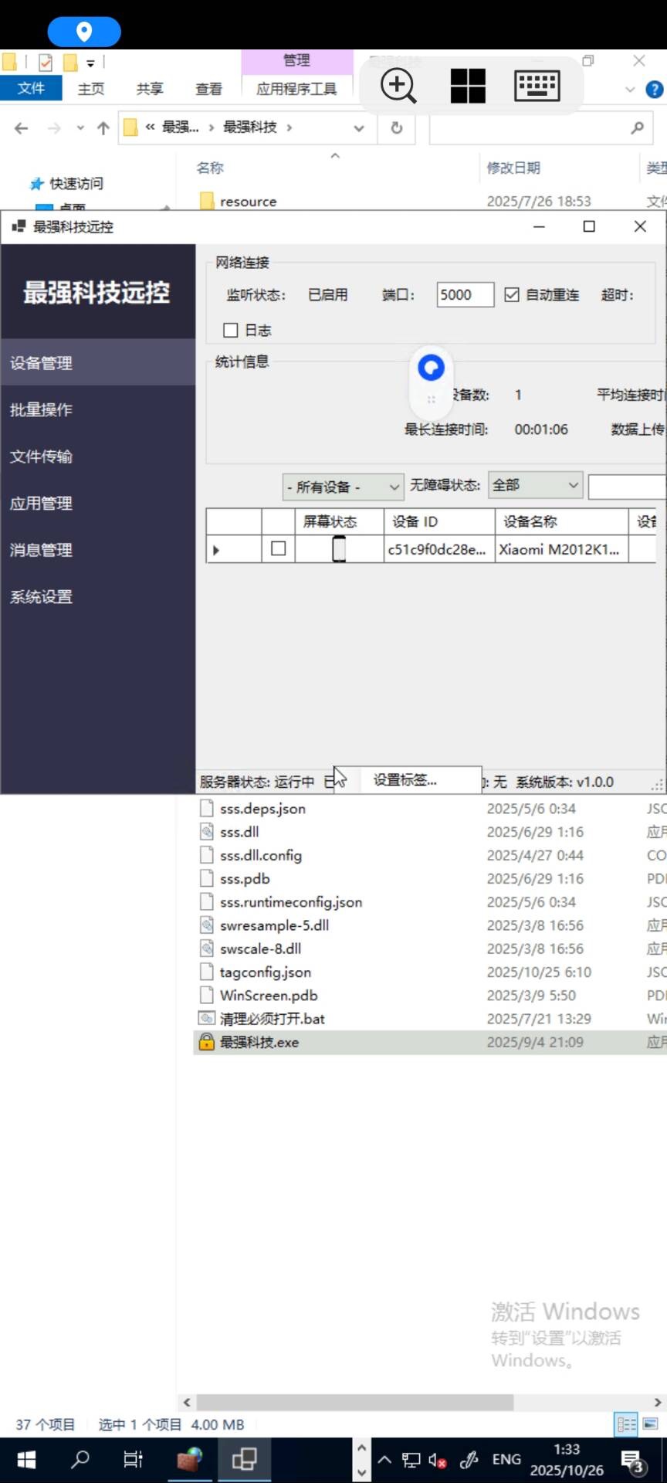Expand the device row arrow indicator

[x=216, y=550]
